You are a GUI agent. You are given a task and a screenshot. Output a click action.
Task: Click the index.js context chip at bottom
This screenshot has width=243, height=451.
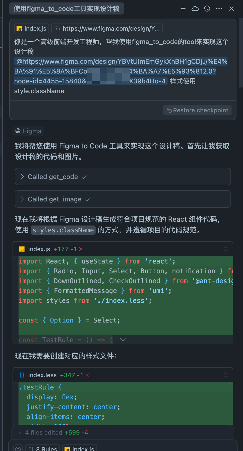coord(80,449)
